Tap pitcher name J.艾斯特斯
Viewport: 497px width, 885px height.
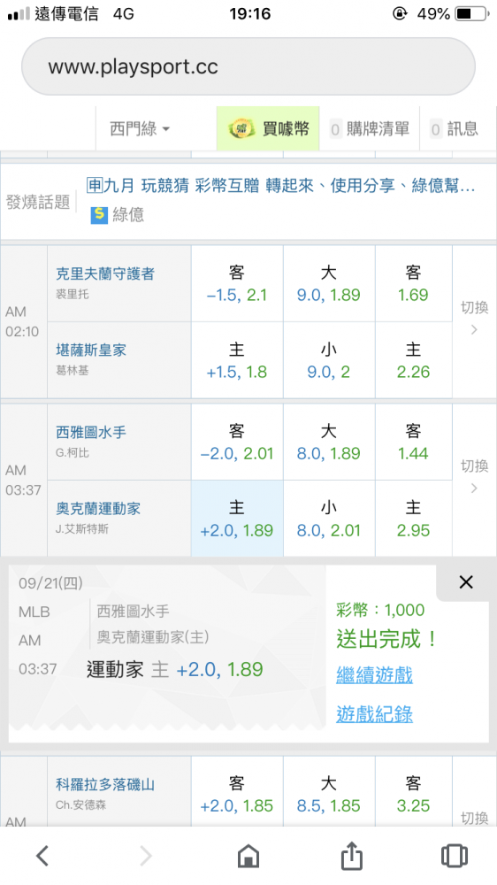82,529
